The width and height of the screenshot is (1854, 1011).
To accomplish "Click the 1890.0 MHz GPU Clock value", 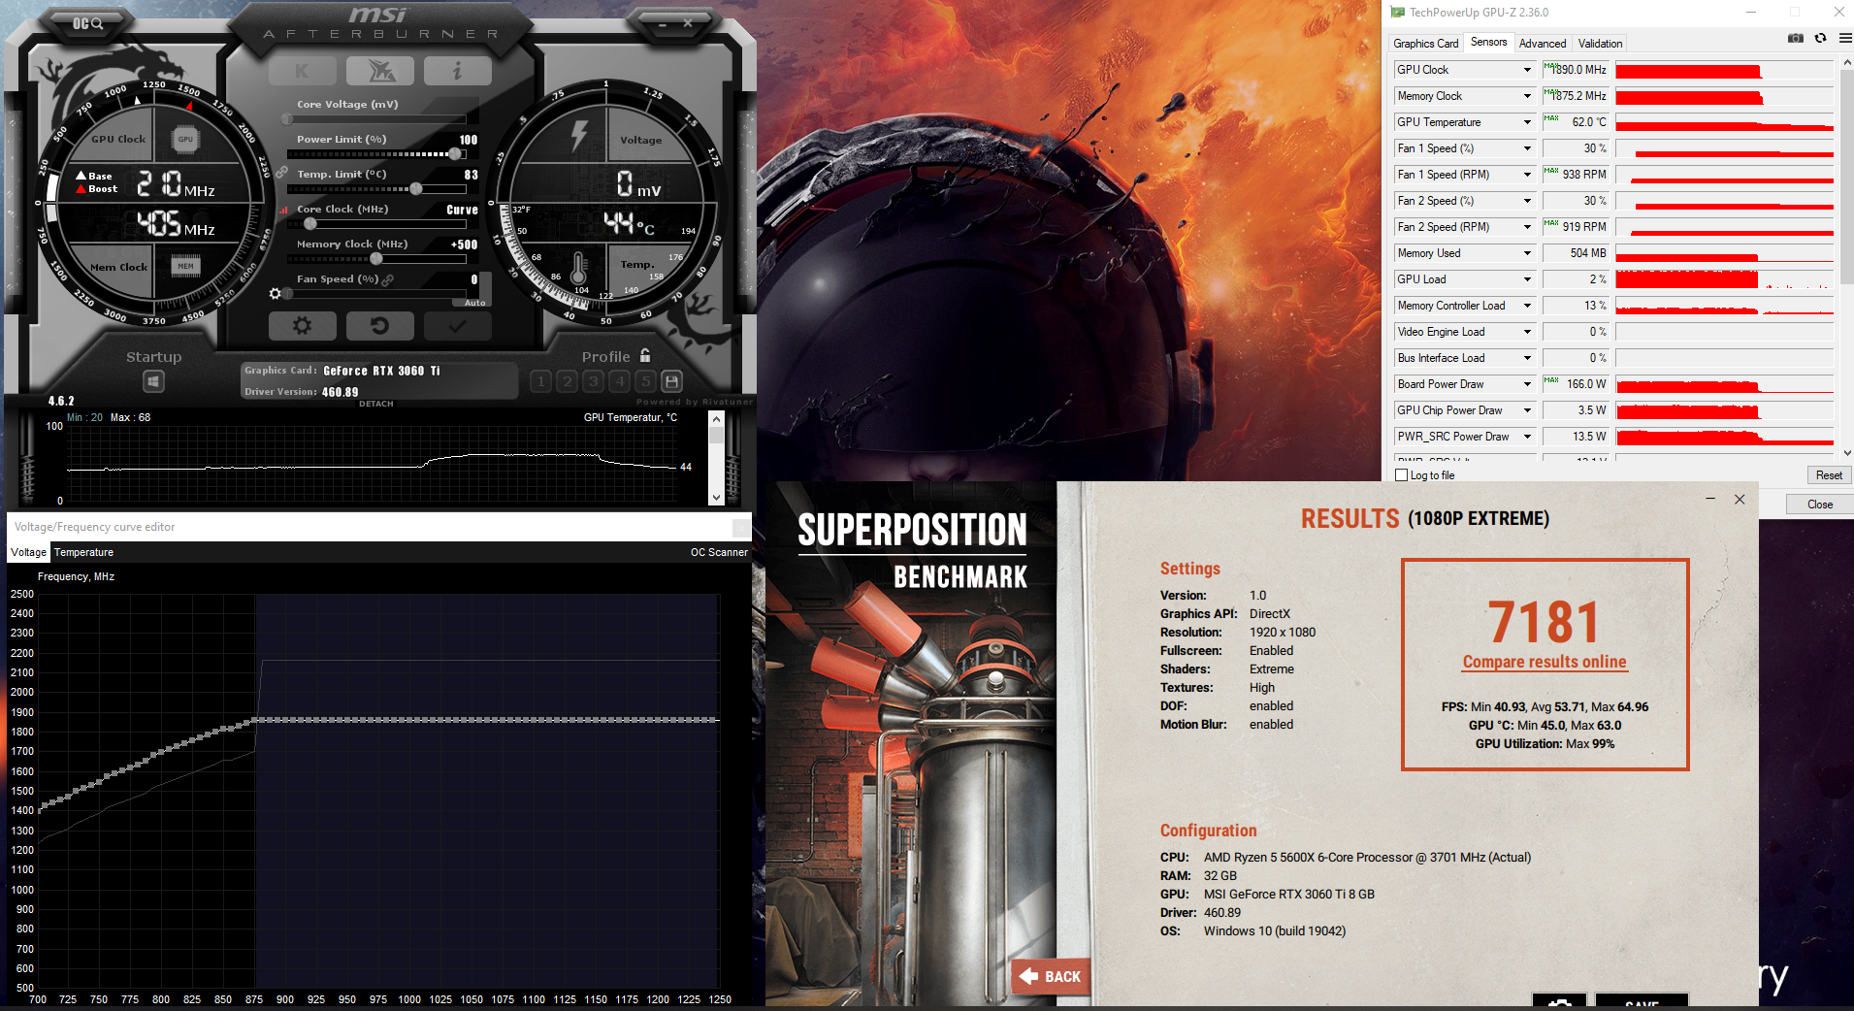I will (x=1575, y=70).
